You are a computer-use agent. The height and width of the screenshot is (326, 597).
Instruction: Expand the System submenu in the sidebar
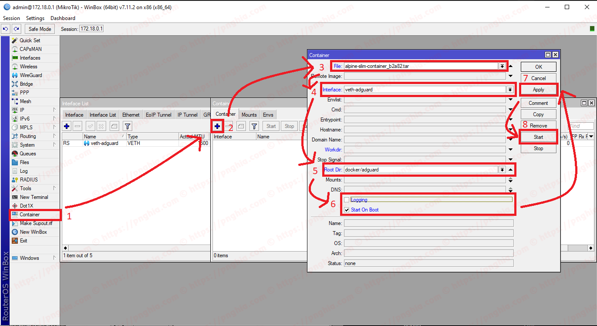point(54,145)
